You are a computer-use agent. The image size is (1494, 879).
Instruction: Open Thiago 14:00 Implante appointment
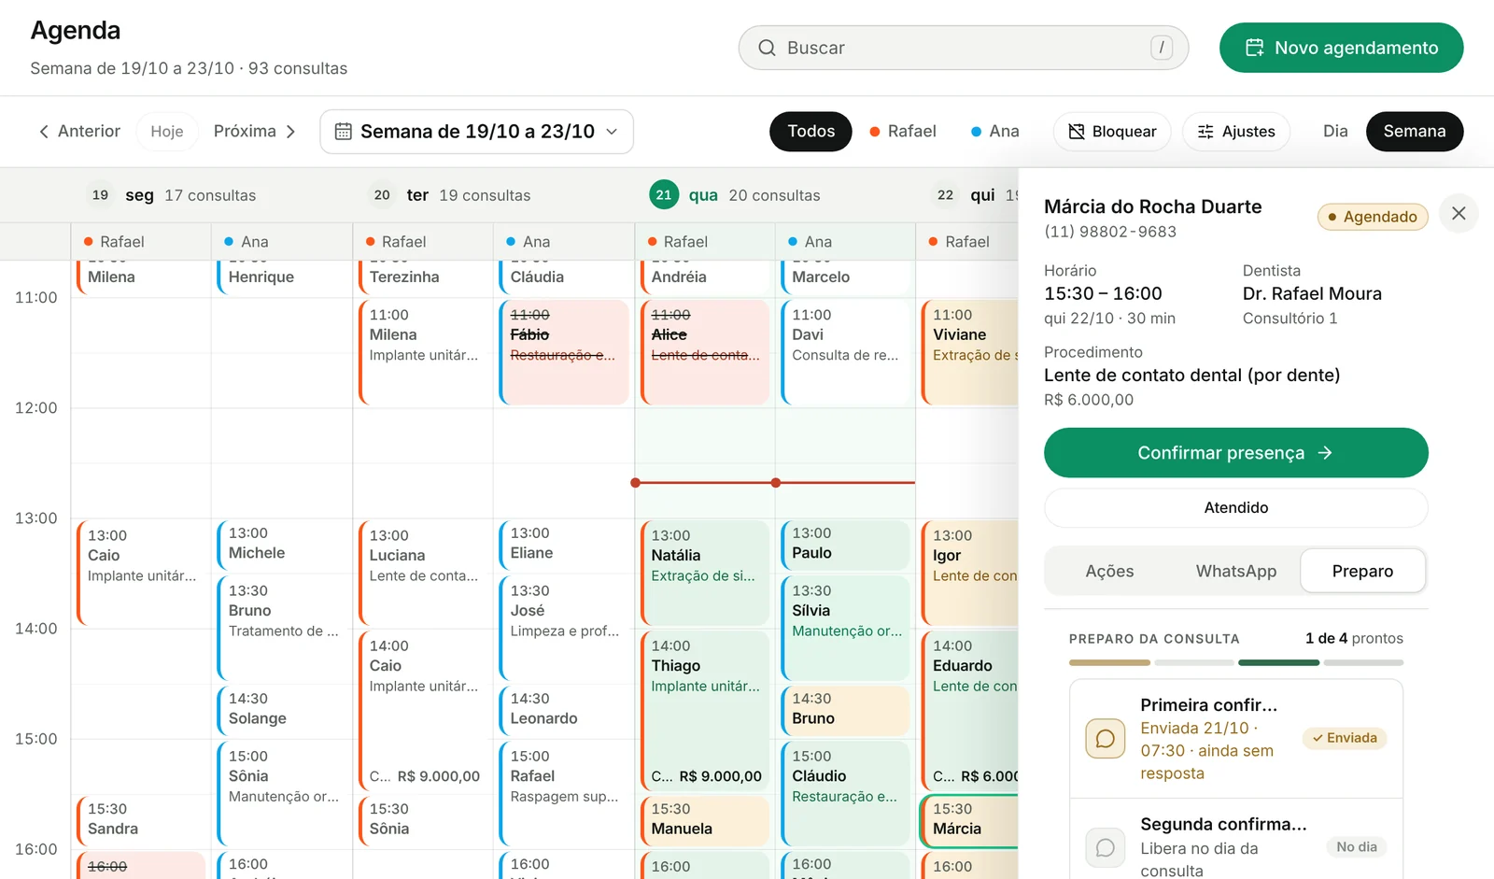point(706,711)
